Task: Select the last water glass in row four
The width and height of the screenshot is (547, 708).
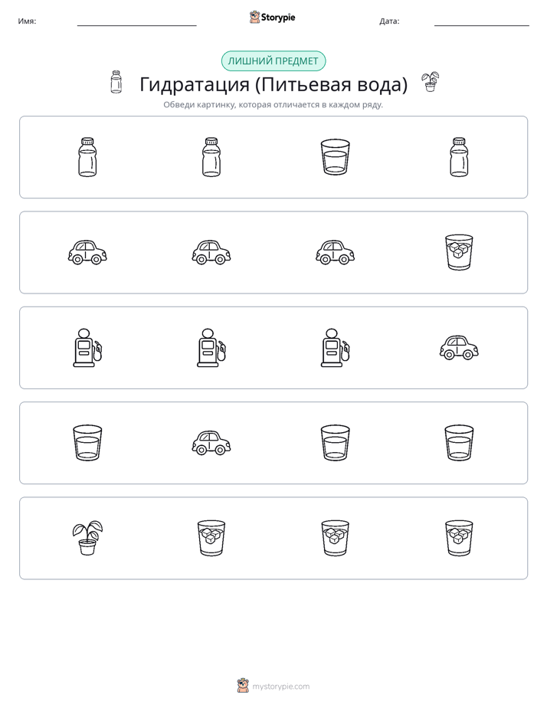Action: 459,443
